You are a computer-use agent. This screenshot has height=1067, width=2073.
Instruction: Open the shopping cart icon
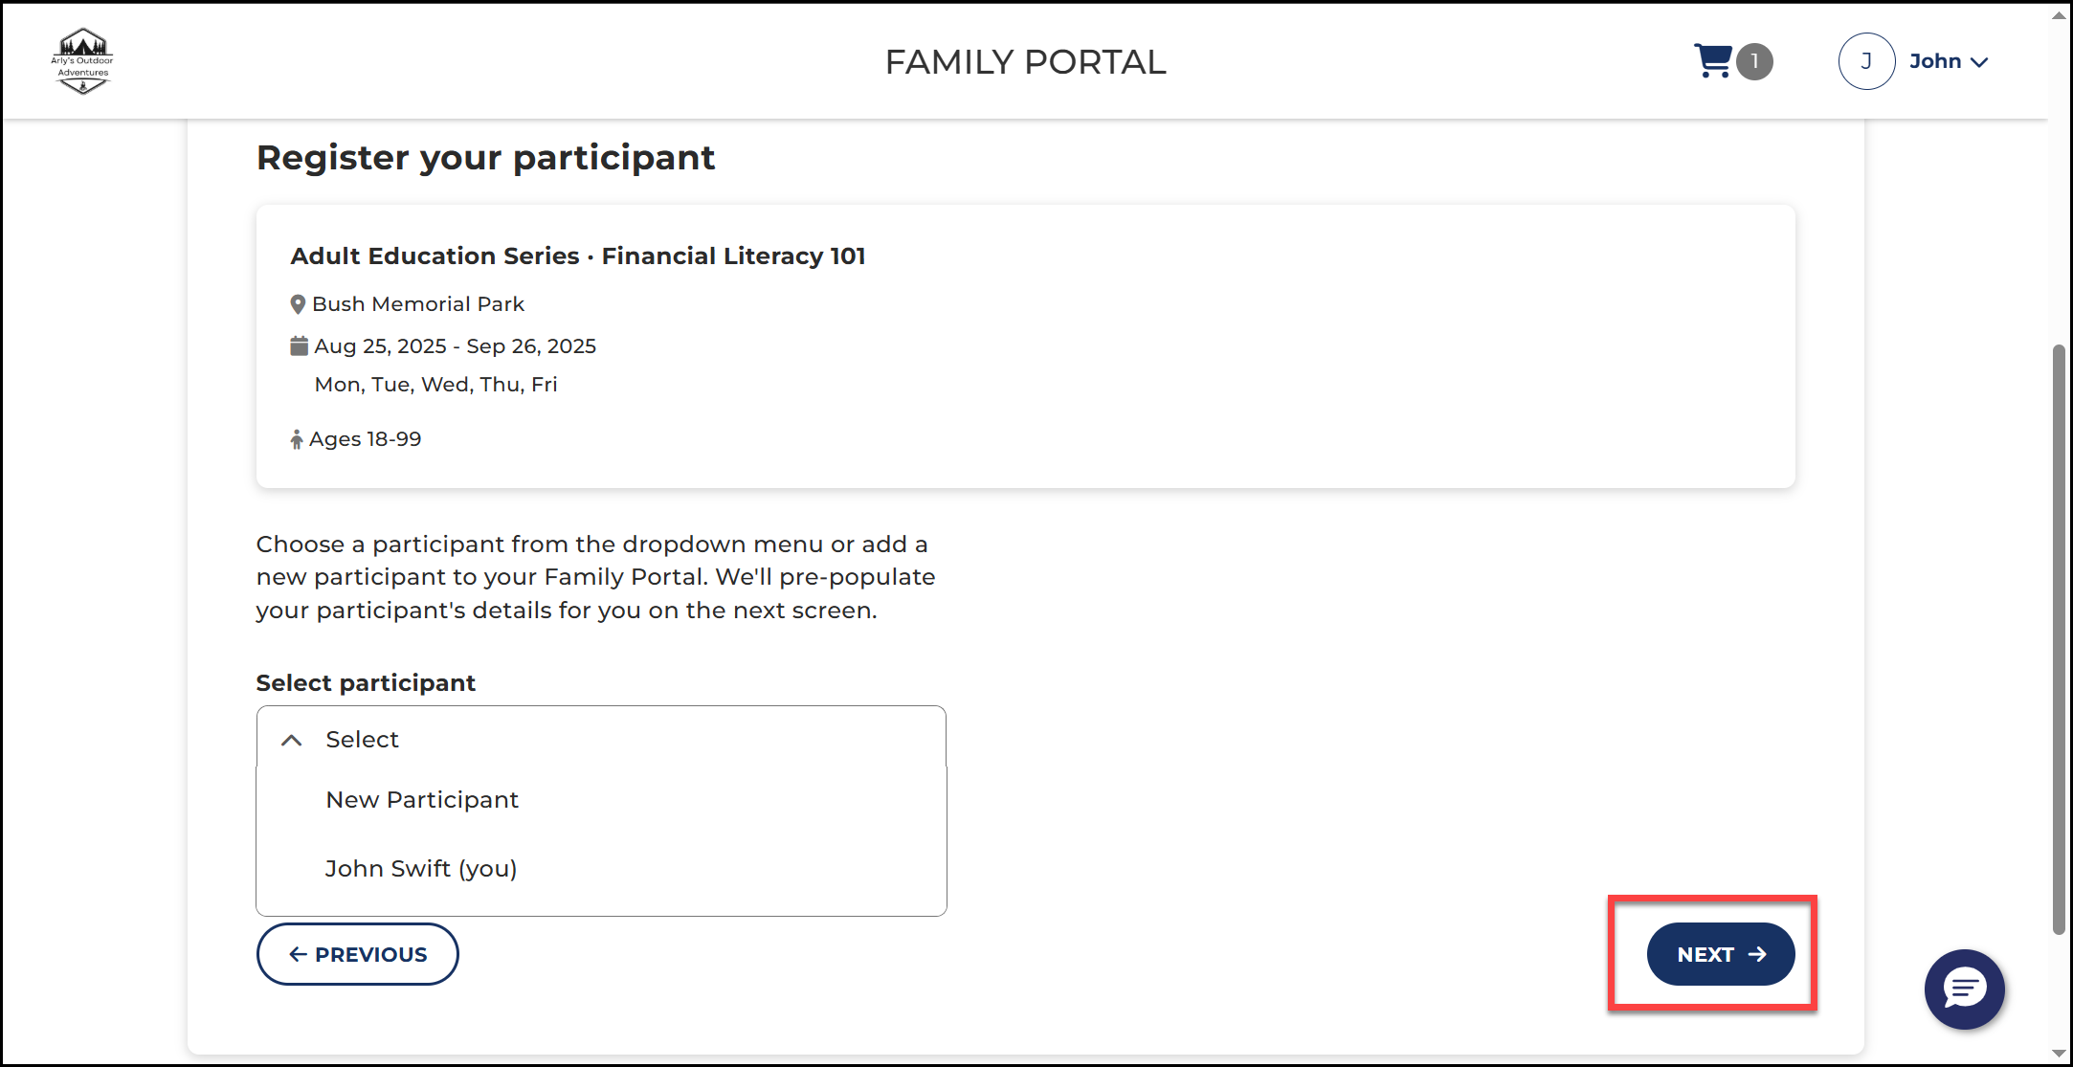click(x=1712, y=61)
